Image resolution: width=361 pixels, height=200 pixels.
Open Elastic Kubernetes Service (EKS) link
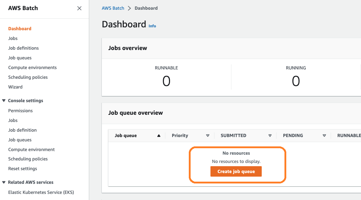(41, 192)
